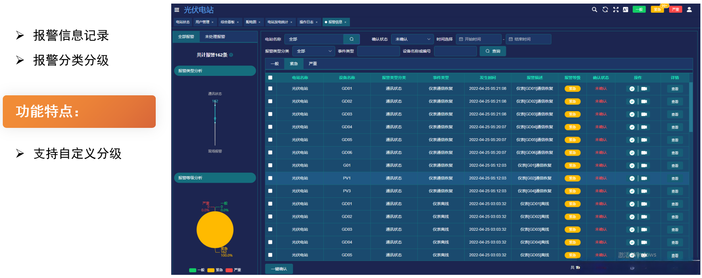Select the 一般 alarm level tab
The width and height of the screenshot is (702, 278).
click(275, 64)
